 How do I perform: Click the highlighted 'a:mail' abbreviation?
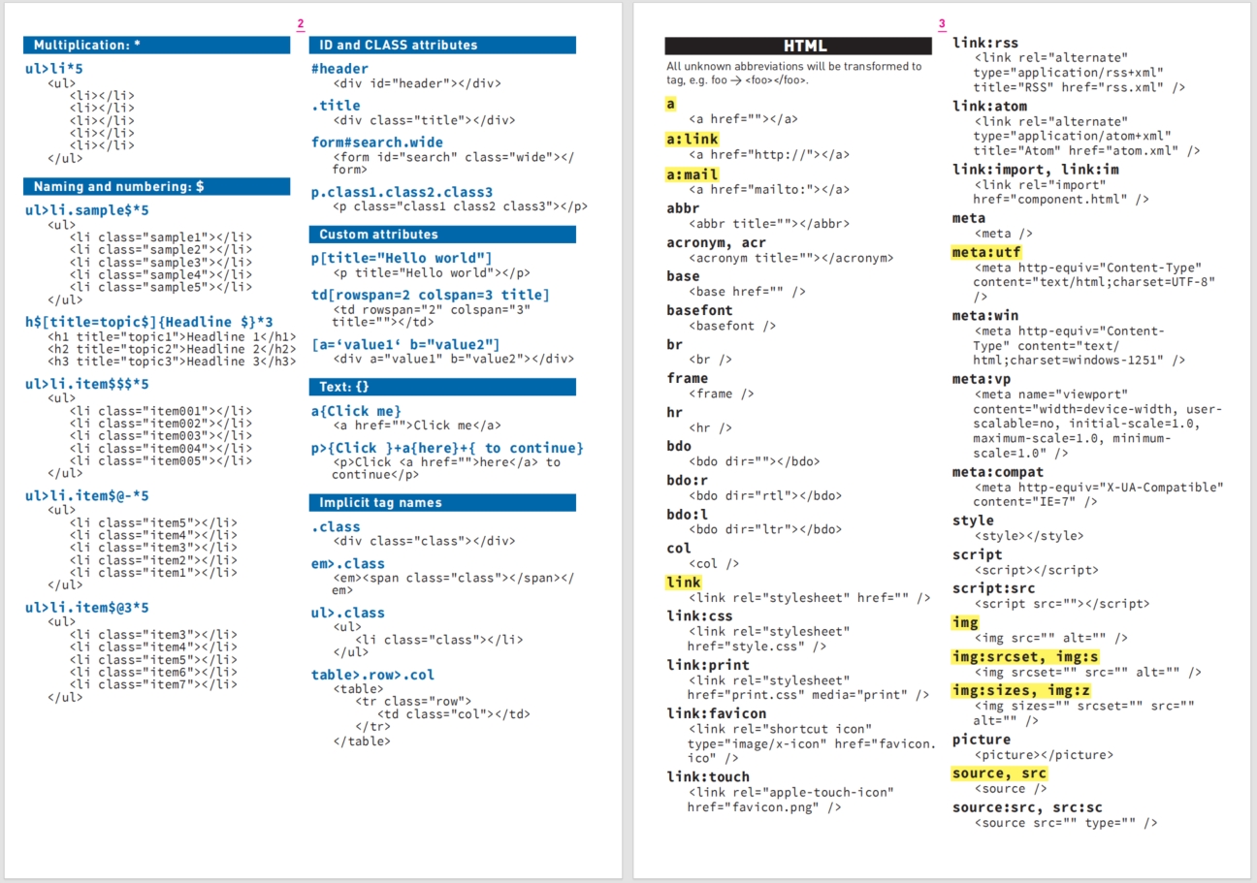(693, 174)
